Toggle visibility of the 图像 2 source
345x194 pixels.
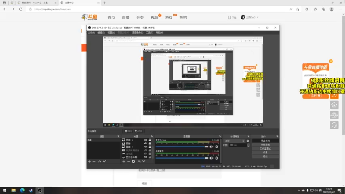pos(146,147)
